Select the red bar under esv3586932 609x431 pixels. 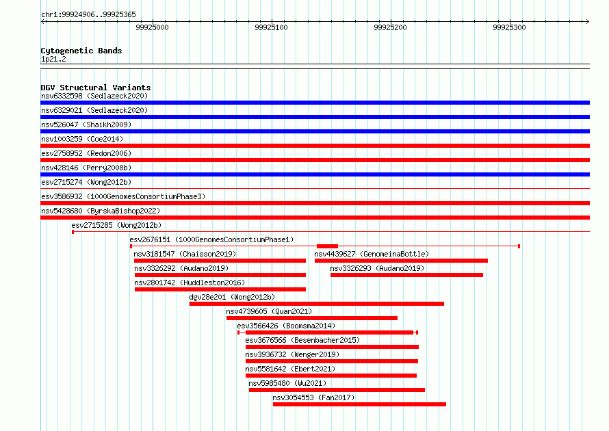point(315,203)
